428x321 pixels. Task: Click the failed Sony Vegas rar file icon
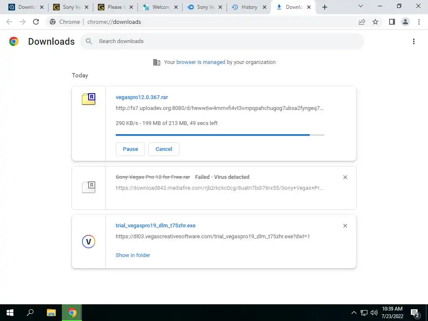pos(89,187)
